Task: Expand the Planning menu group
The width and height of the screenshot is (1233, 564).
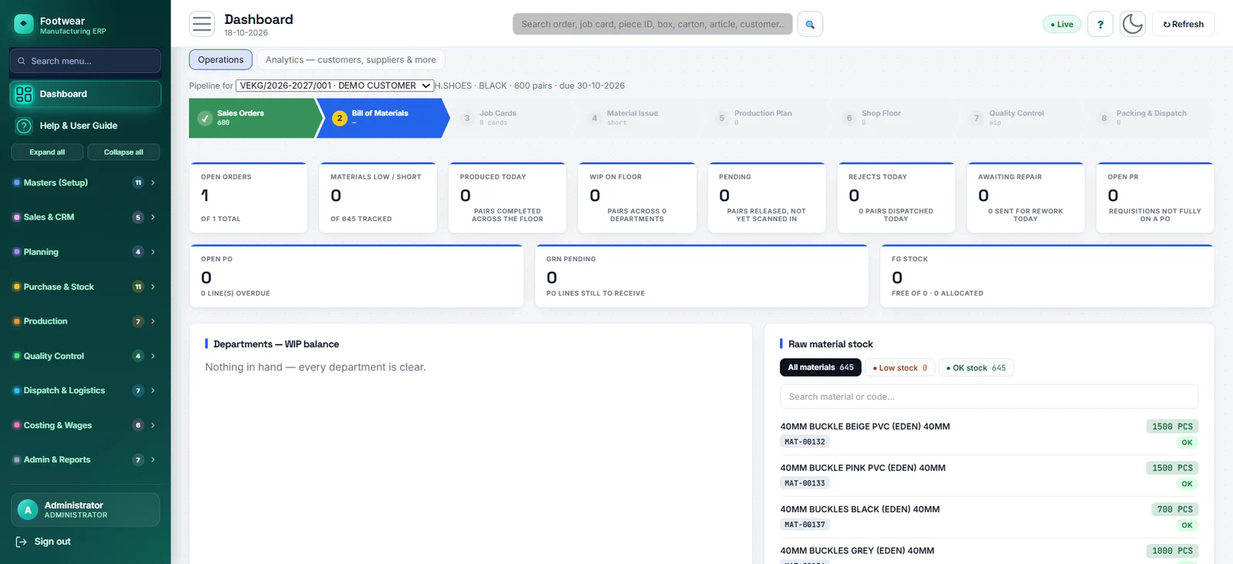Action: [85, 252]
